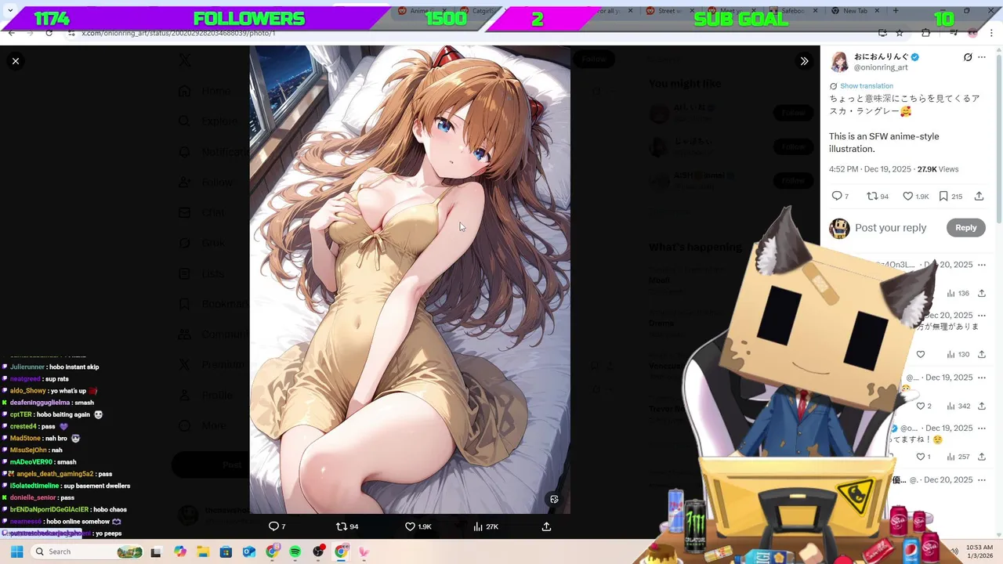The image size is (1003, 564).
Task: Open the Windows Start menu
Action: [16, 551]
